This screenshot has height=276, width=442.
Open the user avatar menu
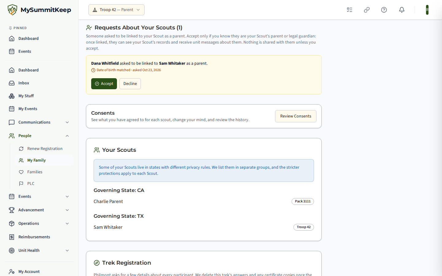pos(427,10)
